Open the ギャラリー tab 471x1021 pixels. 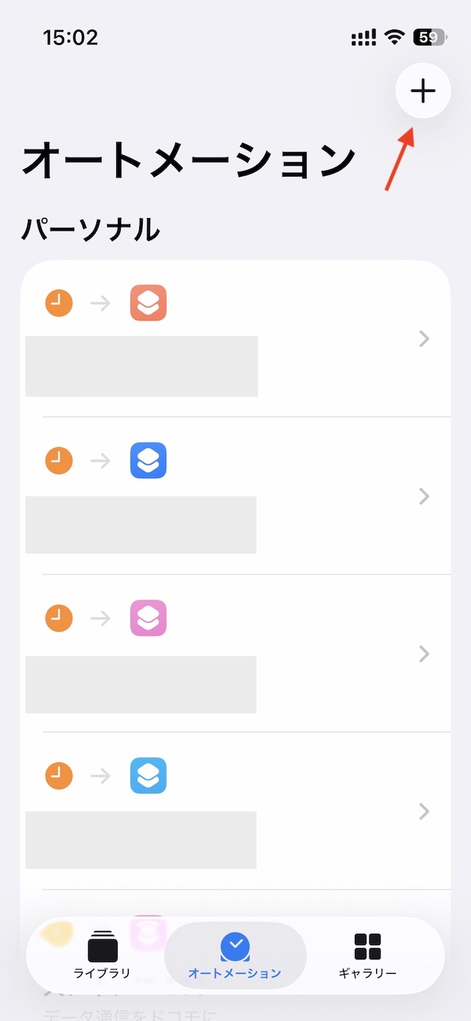[367, 955]
